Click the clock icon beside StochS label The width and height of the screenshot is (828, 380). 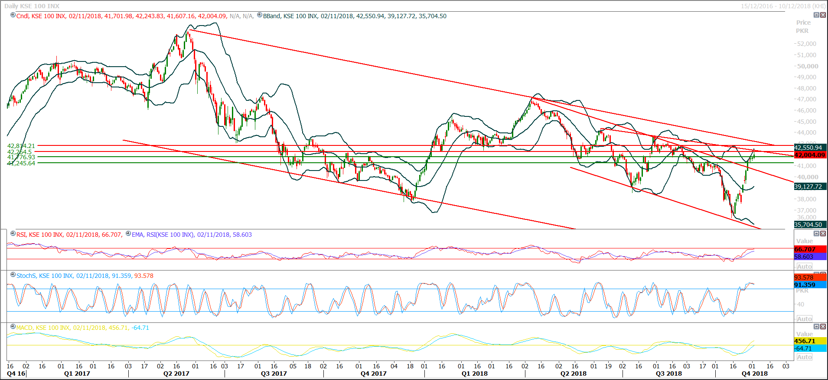pos(13,275)
